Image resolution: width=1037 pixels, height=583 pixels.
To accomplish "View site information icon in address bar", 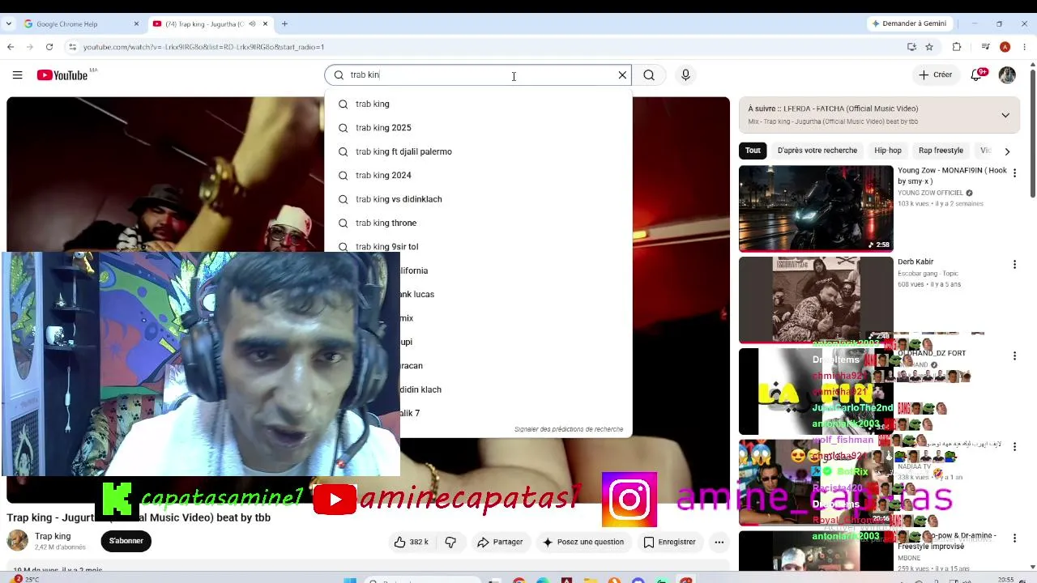I will coord(72,47).
